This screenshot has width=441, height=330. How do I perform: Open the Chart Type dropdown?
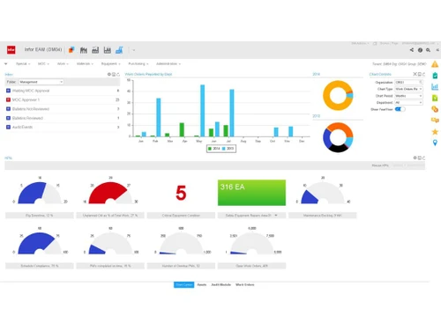(x=408, y=89)
